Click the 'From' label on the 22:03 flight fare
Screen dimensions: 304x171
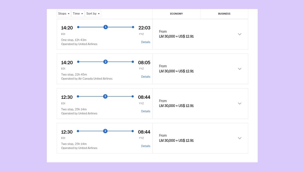[x=163, y=32]
